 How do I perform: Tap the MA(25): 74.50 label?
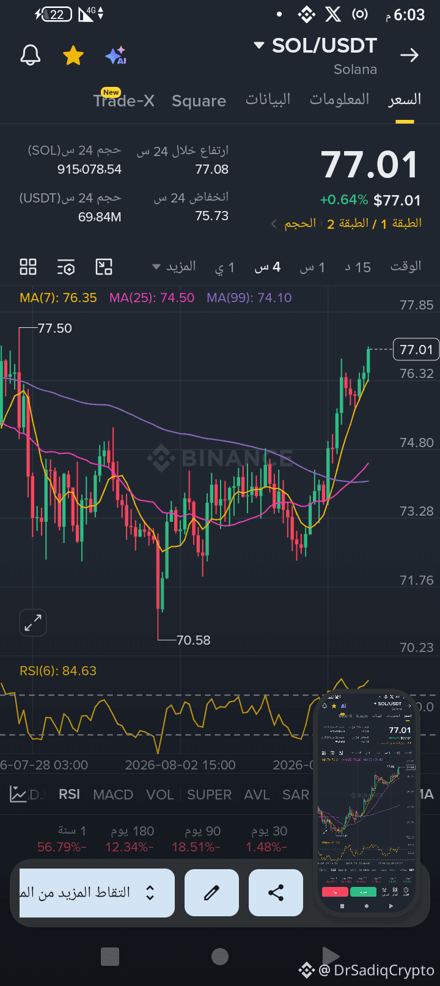(152, 298)
